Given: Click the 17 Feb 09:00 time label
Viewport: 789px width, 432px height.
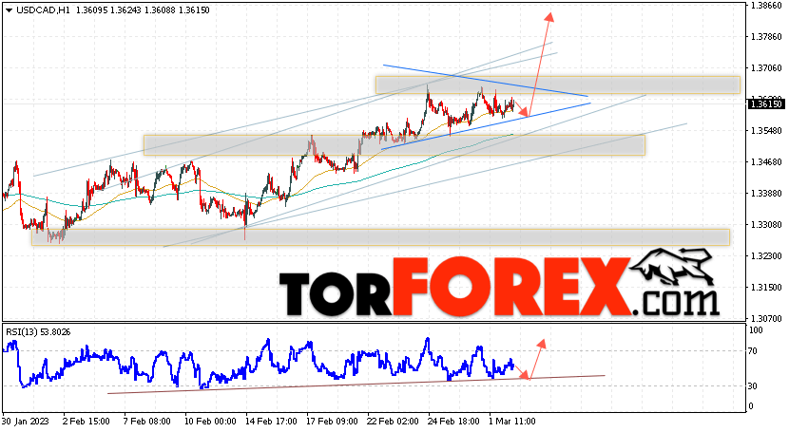Looking at the screenshot, I should (332, 421).
